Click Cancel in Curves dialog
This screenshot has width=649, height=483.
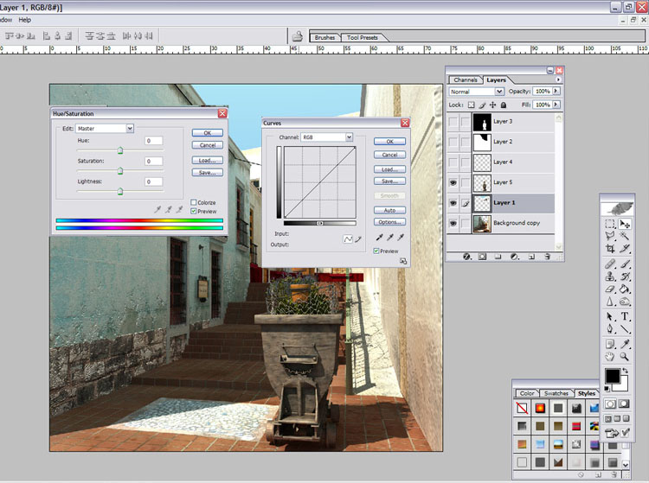point(389,155)
